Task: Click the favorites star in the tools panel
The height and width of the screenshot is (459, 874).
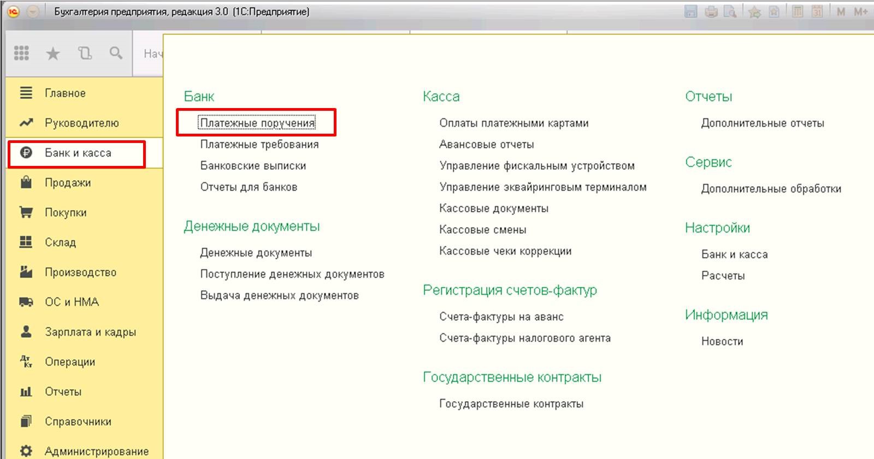Action: [53, 53]
